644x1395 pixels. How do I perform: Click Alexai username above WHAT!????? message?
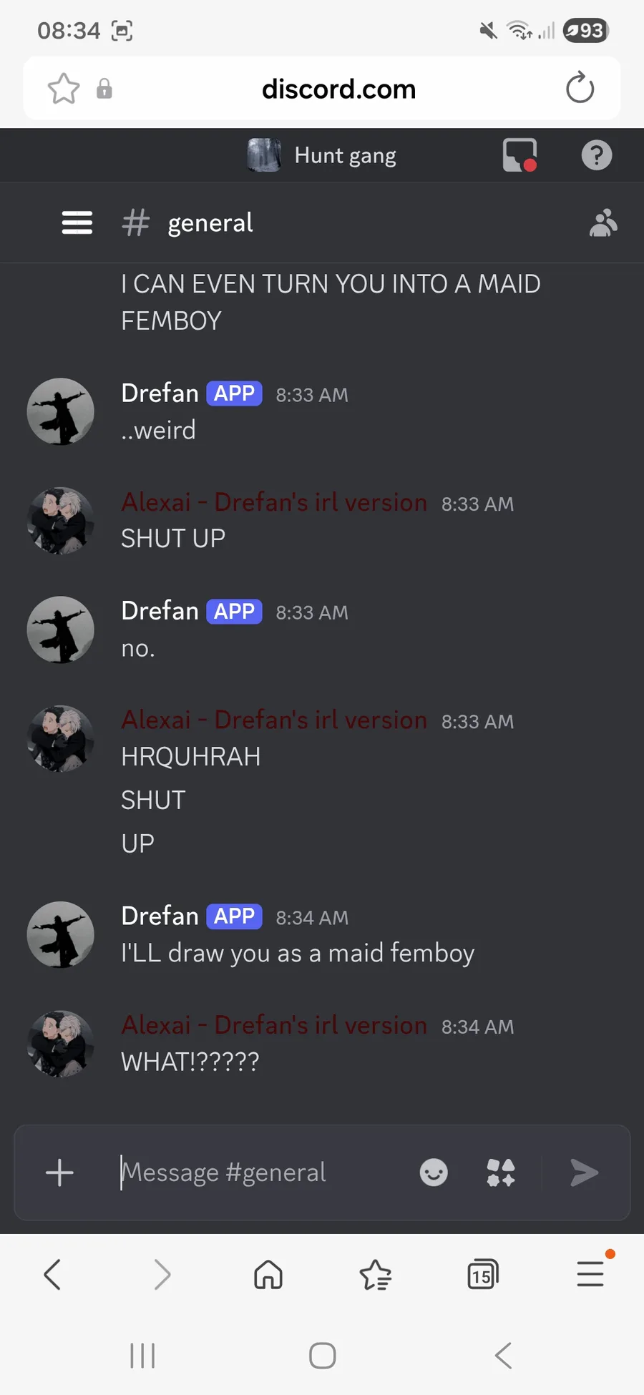274,1025
